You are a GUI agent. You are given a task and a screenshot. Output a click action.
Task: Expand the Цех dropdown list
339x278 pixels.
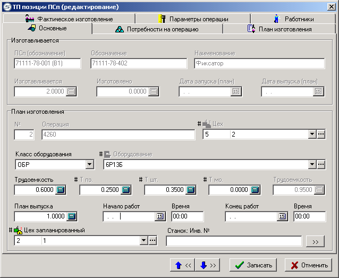coord(312,134)
